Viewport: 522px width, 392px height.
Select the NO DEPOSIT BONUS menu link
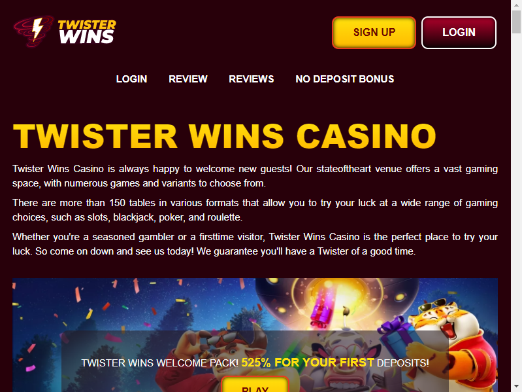344,79
